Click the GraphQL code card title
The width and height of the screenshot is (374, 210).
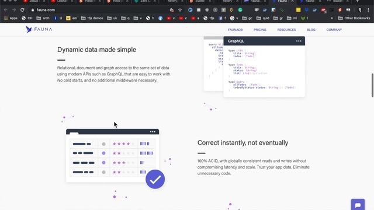click(x=236, y=41)
